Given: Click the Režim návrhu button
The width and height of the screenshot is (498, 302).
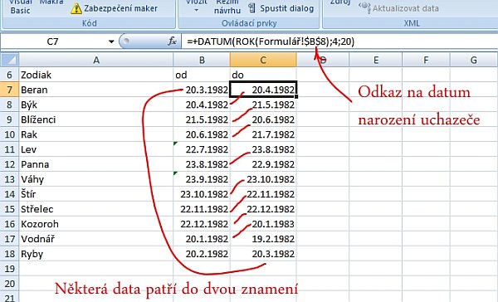Looking at the screenshot, I should point(227,7).
